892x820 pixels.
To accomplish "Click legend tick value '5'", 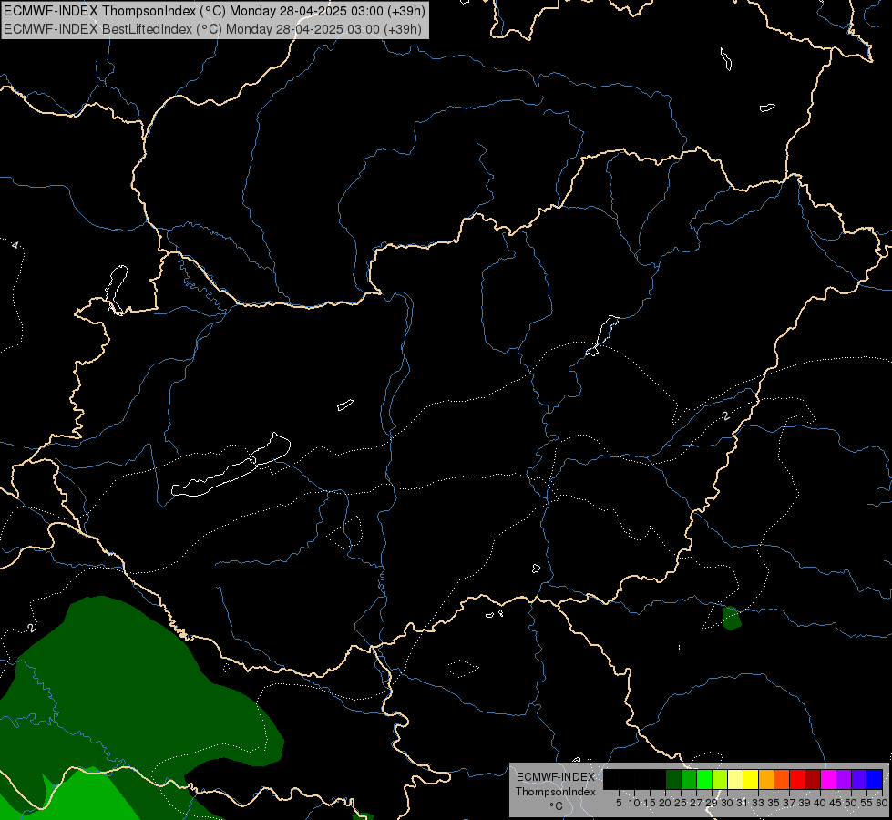I will pos(619,803).
